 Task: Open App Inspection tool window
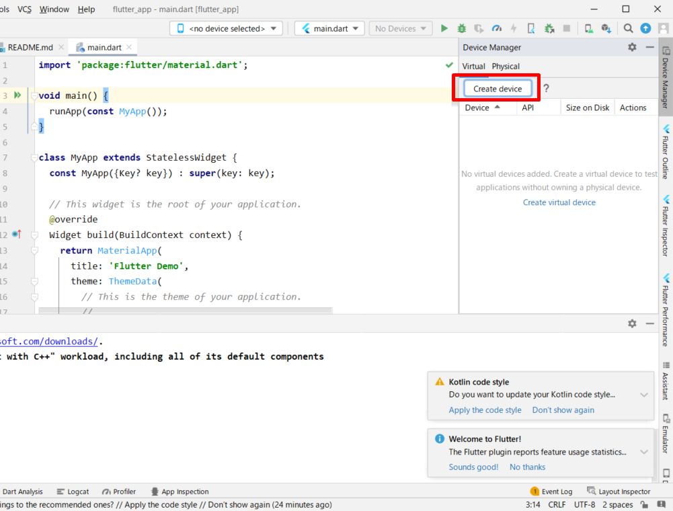pyautogui.click(x=180, y=492)
